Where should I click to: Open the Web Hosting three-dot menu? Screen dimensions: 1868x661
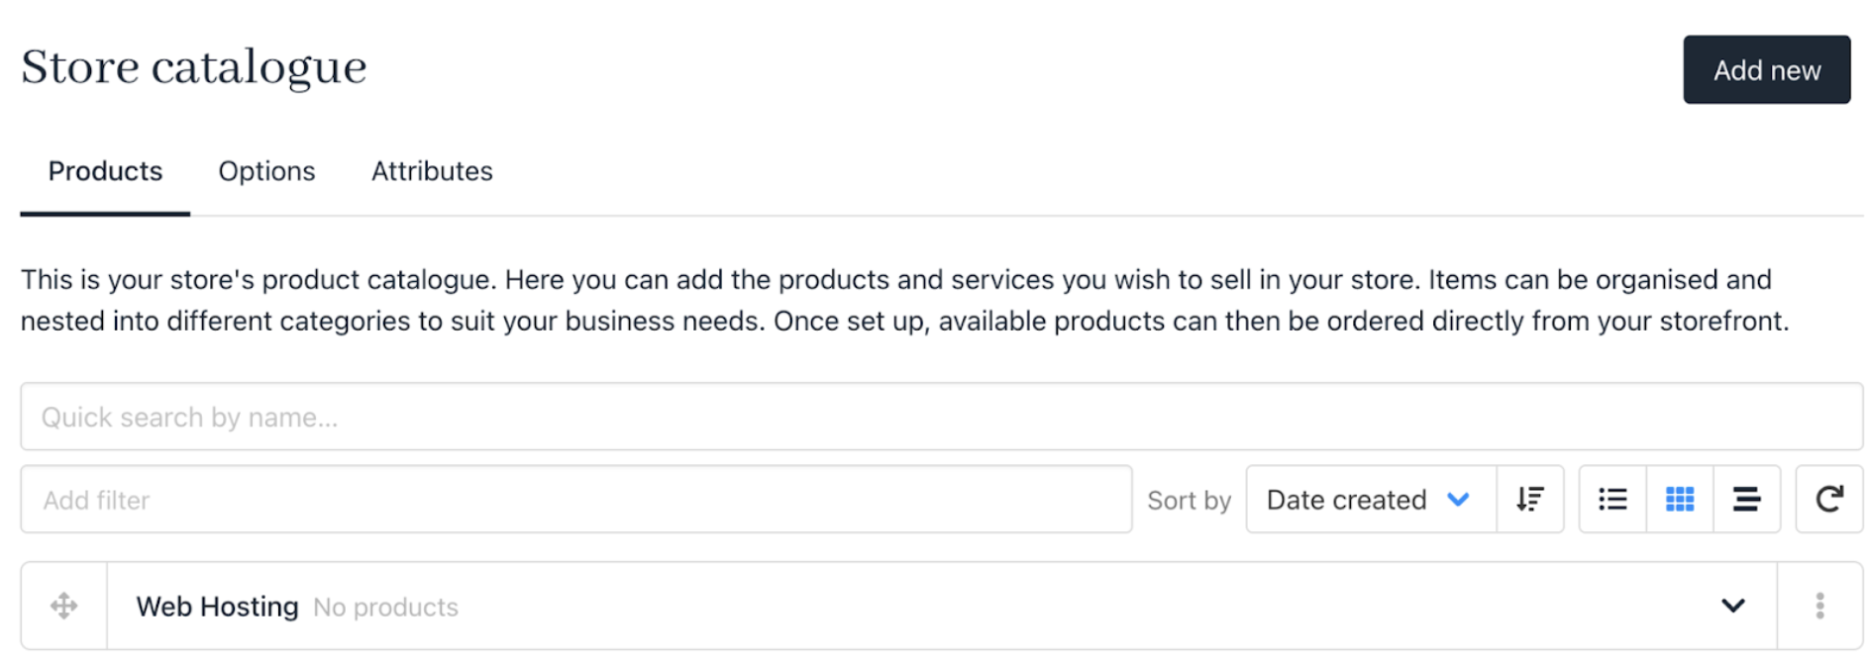[x=1819, y=606]
